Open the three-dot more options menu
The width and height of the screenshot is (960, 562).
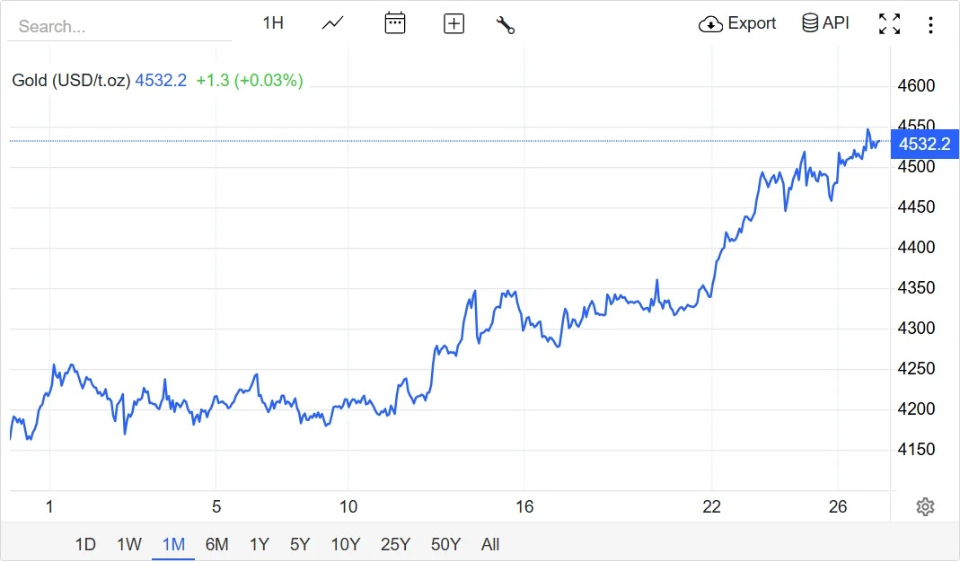point(930,24)
